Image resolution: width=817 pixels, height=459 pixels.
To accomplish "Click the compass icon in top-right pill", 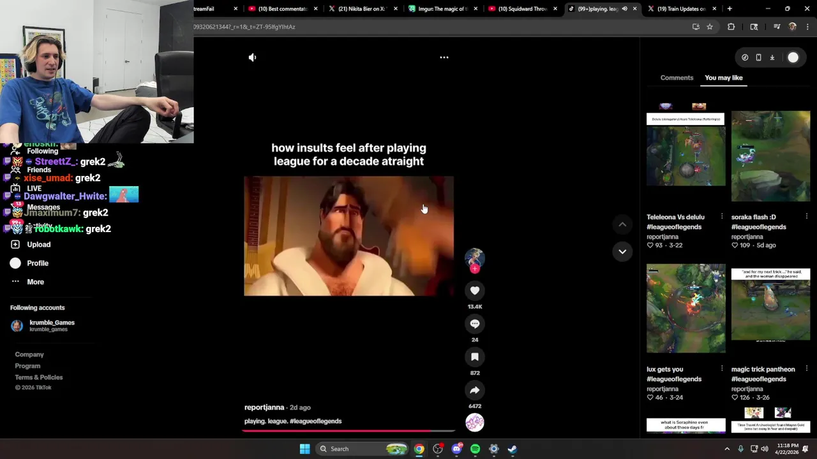I will tap(745, 57).
